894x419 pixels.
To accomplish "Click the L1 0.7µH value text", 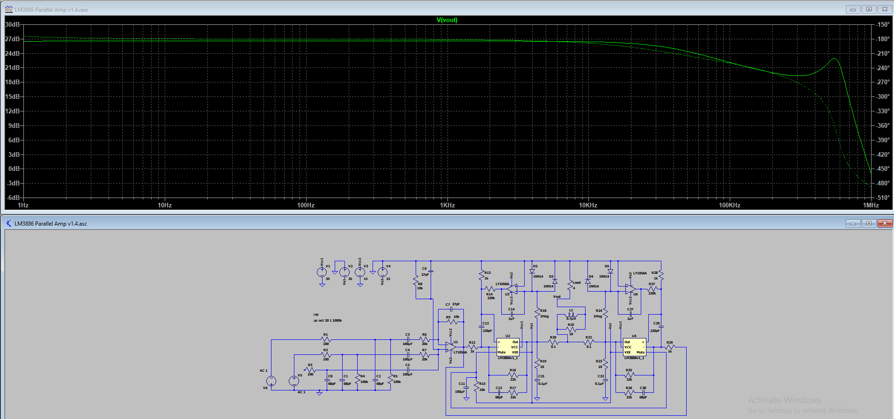I will tap(571, 319).
